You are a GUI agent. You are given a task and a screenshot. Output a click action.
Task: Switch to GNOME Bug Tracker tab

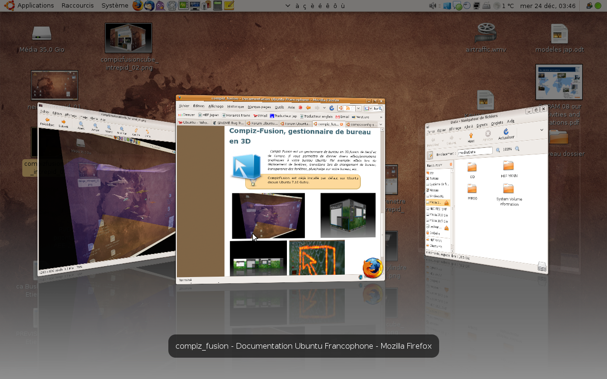click(x=228, y=123)
